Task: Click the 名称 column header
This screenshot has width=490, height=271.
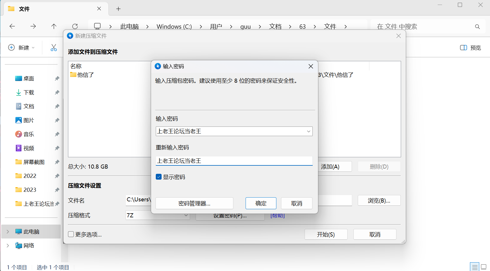Action: pyautogui.click(x=76, y=66)
